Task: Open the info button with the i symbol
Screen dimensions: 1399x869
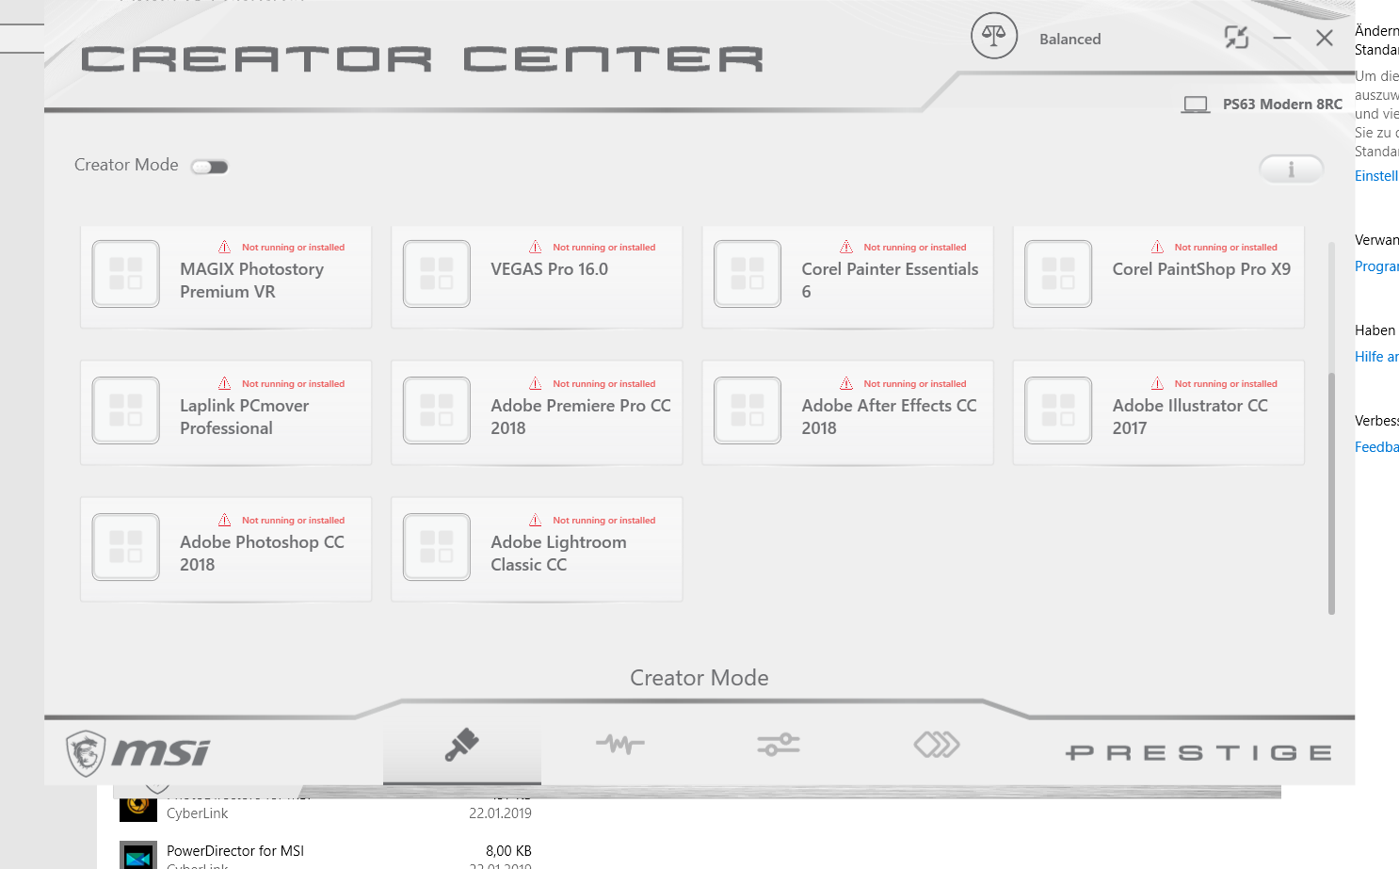Action: click(1291, 169)
